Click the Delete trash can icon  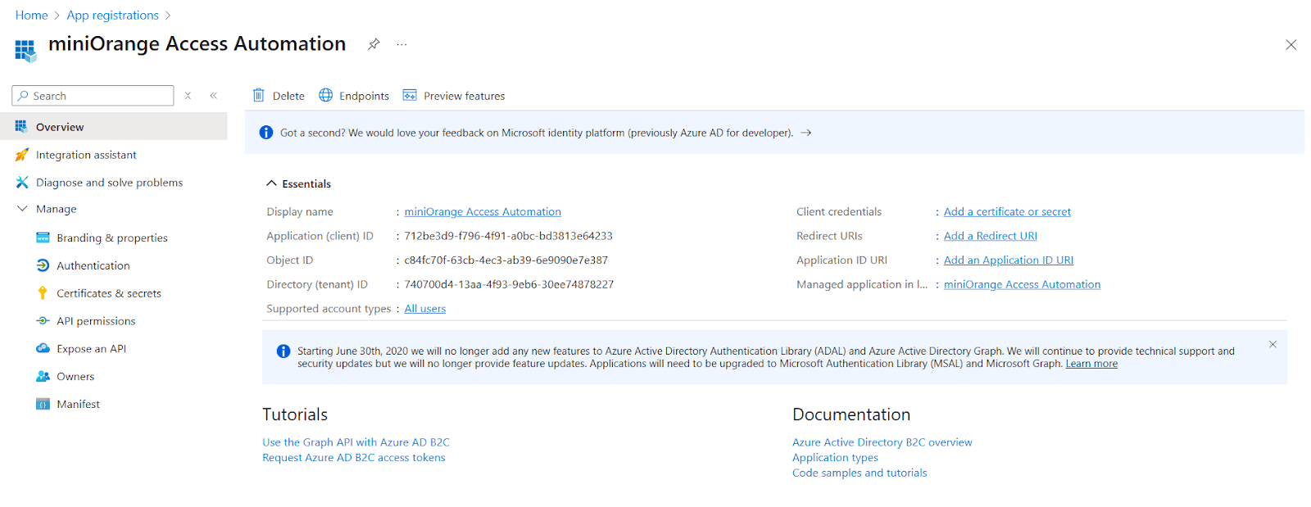point(258,95)
